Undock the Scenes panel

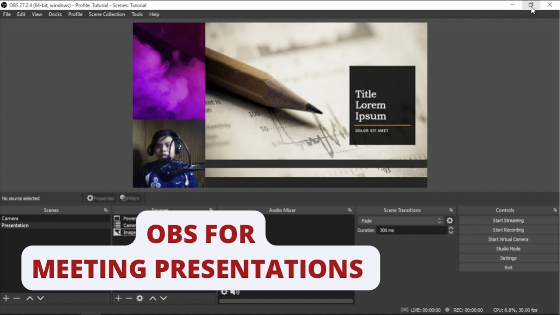pos(105,210)
